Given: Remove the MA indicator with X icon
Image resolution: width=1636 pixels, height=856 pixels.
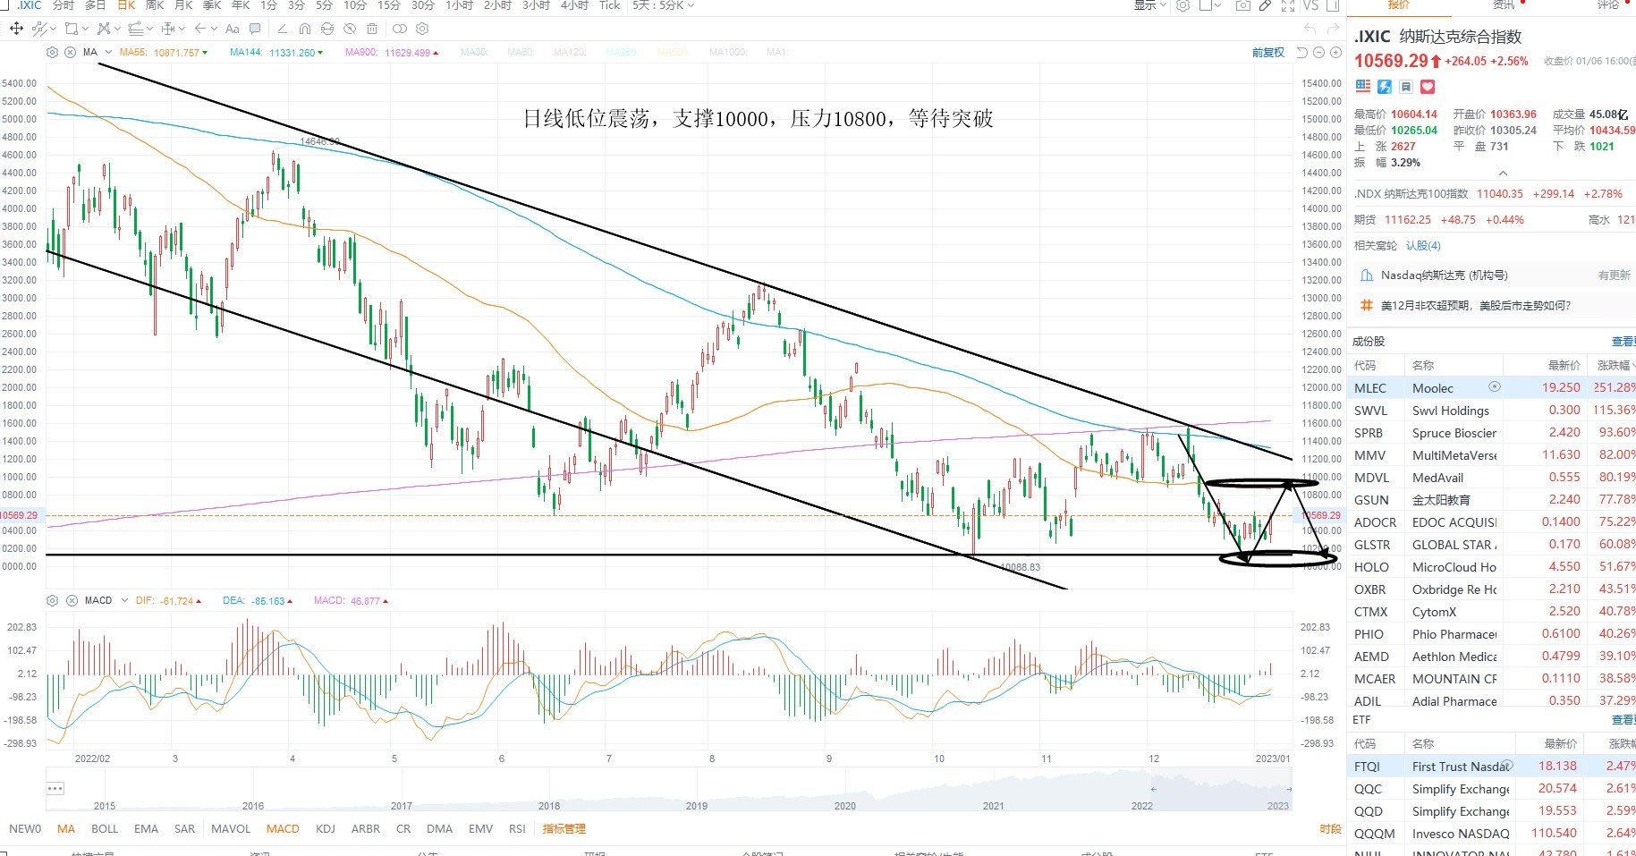Looking at the screenshot, I should tap(70, 52).
